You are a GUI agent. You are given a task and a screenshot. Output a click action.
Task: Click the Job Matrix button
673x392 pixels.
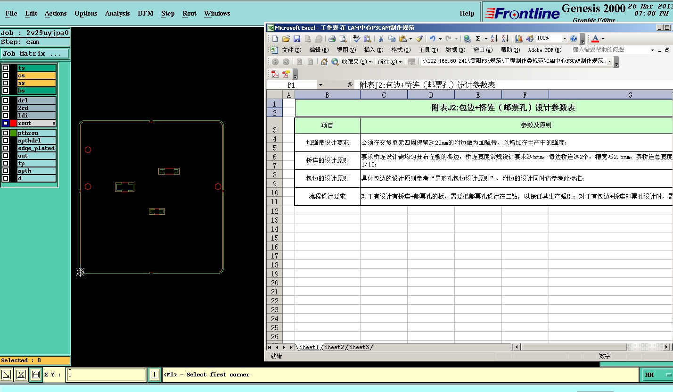[35, 54]
